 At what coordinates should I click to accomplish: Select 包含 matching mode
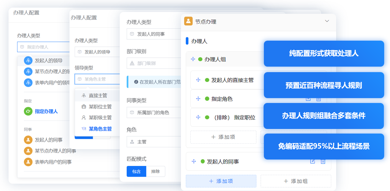point(136,171)
